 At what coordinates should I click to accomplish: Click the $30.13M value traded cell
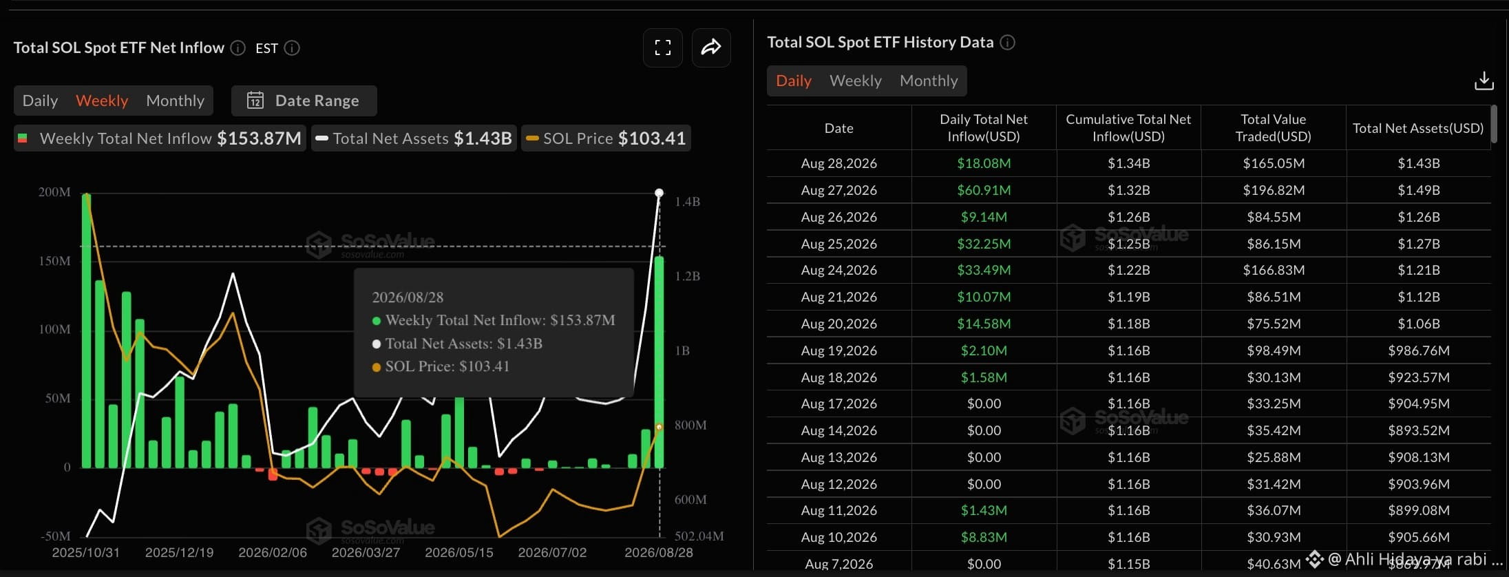tap(1274, 377)
